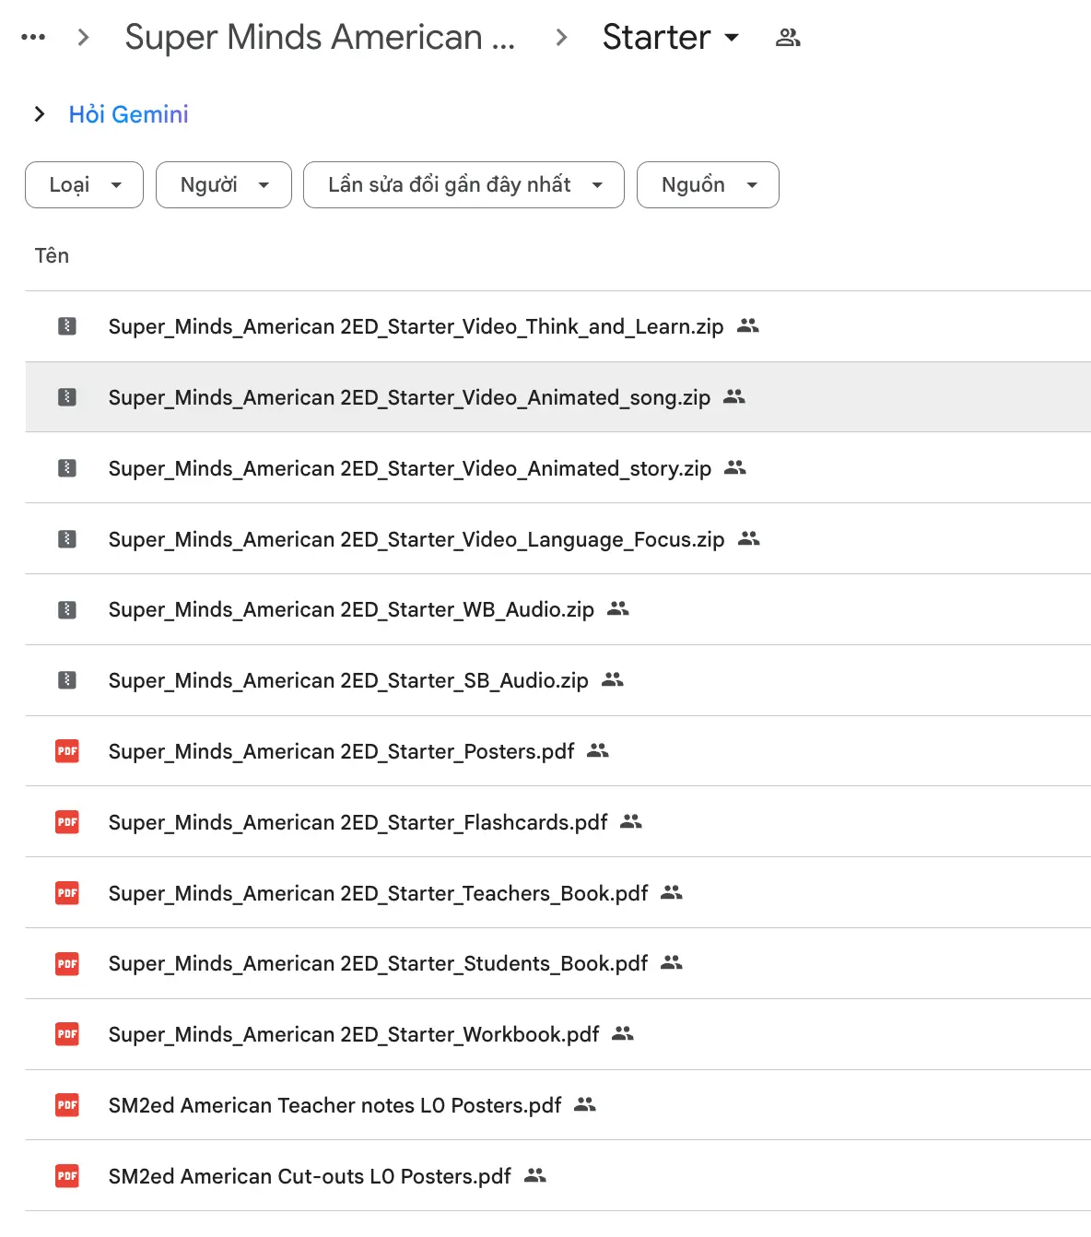Click PDF icon for Cut-outs L0 Posters

click(x=67, y=1176)
